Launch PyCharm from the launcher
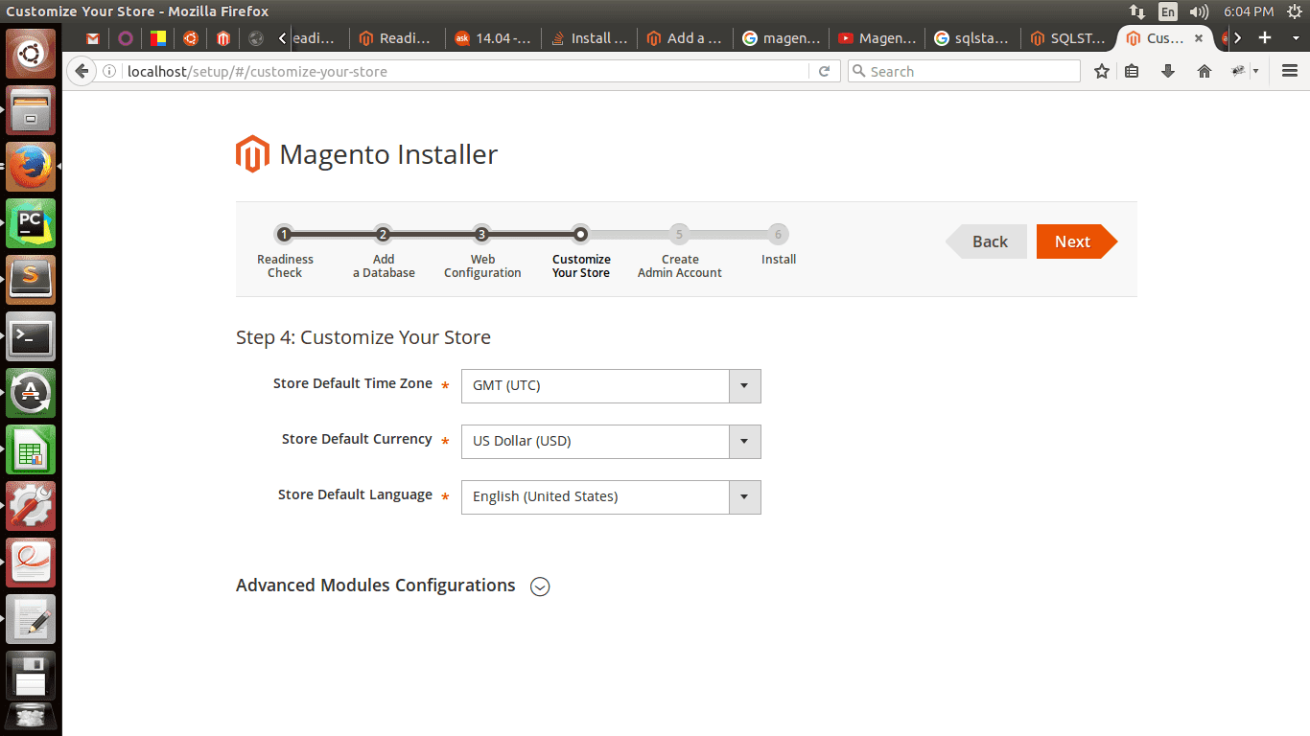The image size is (1310, 736). click(x=31, y=223)
